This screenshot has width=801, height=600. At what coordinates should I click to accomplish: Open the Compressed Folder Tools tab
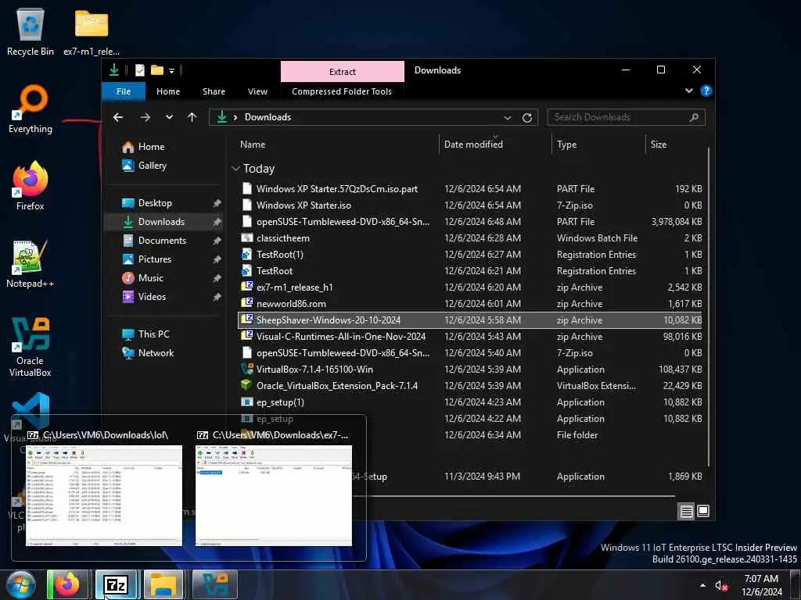[342, 91]
